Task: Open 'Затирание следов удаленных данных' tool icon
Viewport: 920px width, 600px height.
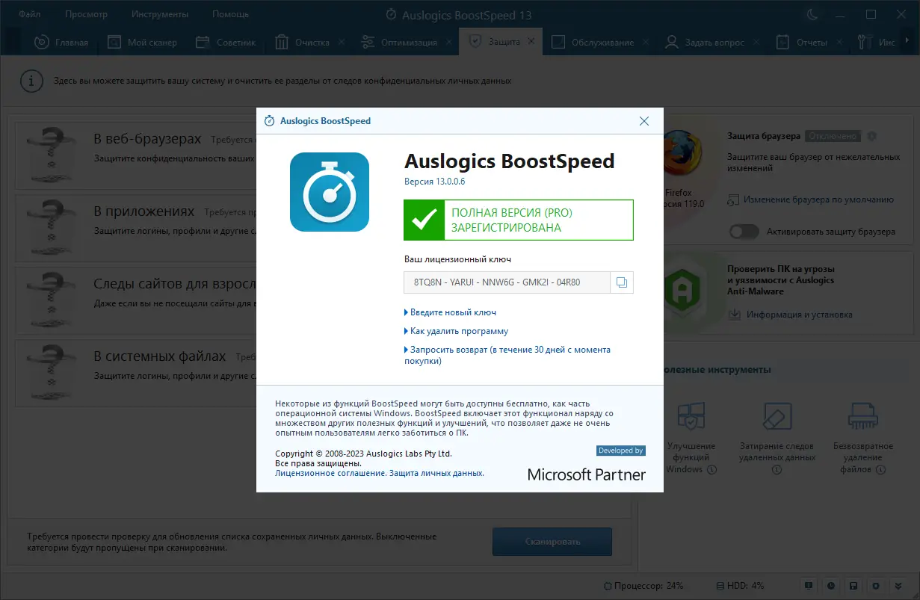Action: pos(777,418)
